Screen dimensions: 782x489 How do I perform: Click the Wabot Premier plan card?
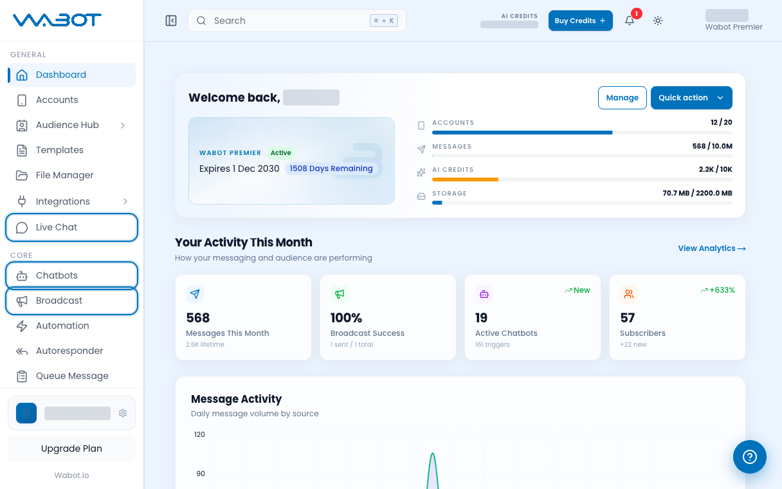point(291,161)
